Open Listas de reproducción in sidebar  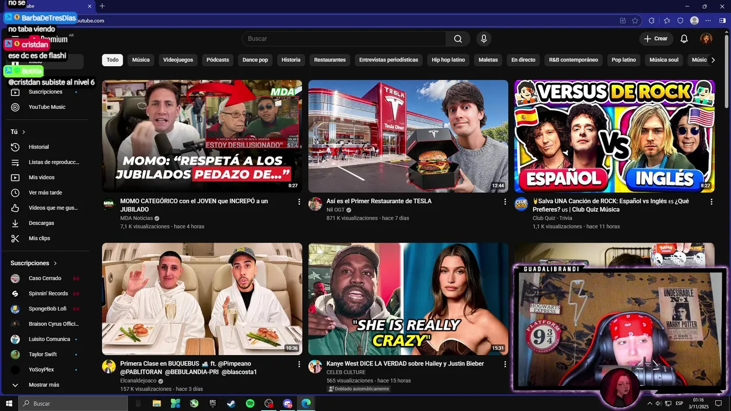(46, 162)
